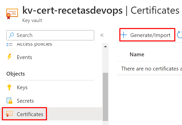
Task: Open the Access policies menu entry
Action: pos(34,44)
